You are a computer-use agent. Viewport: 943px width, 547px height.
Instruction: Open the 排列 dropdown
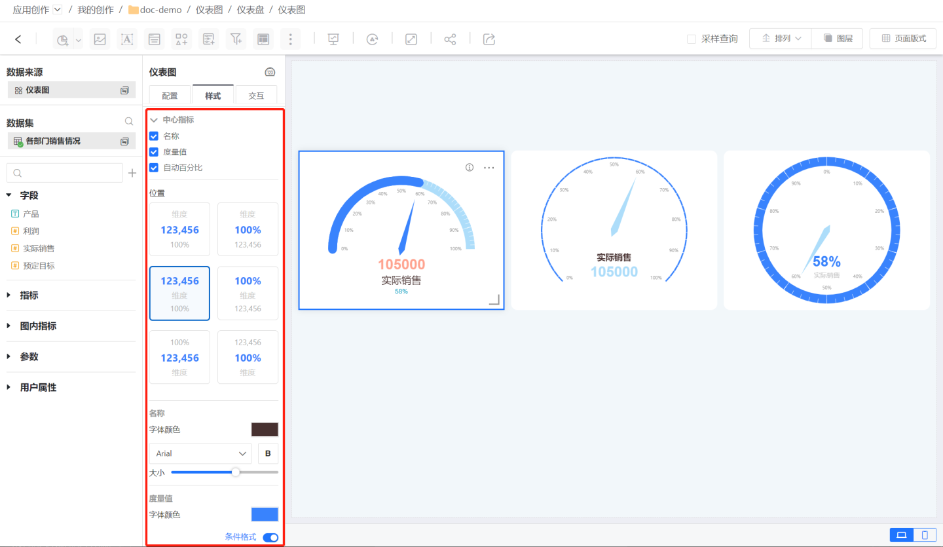781,39
